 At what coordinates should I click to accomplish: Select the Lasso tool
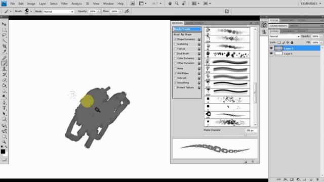[x=4, y=35]
